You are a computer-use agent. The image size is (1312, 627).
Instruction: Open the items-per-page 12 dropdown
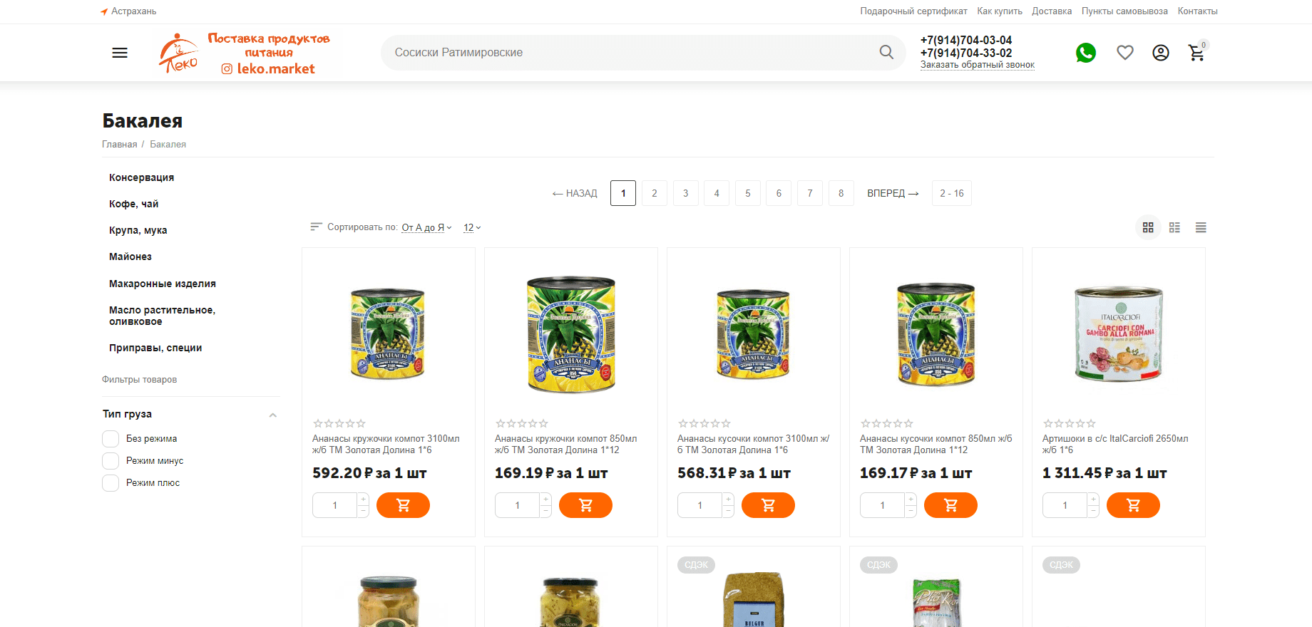pyautogui.click(x=472, y=227)
